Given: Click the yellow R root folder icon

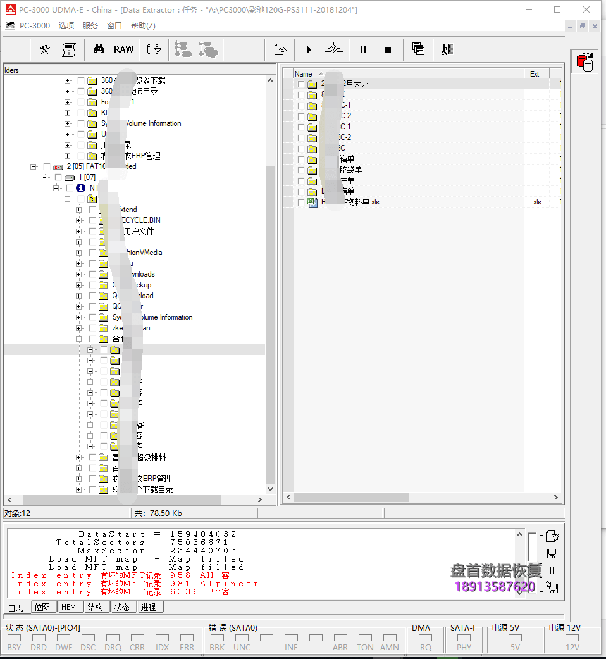Looking at the screenshot, I should pos(92,199).
